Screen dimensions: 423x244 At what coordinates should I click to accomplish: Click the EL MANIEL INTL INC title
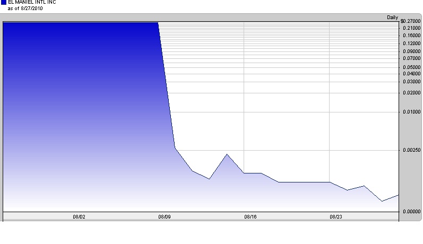pos(31,3)
